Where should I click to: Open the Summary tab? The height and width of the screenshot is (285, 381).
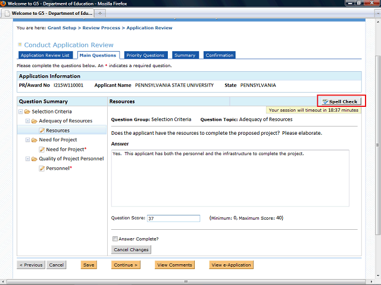[x=185, y=55]
